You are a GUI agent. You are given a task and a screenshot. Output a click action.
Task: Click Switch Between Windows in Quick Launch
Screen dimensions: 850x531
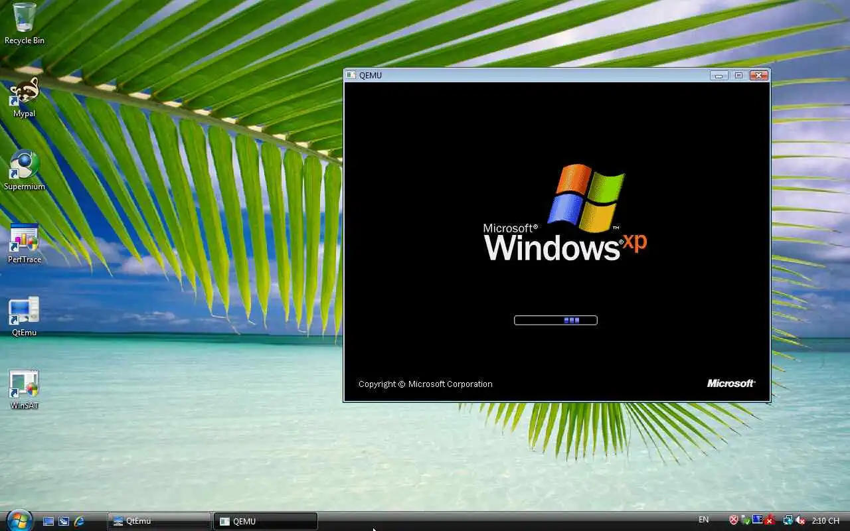tap(64, 521)
